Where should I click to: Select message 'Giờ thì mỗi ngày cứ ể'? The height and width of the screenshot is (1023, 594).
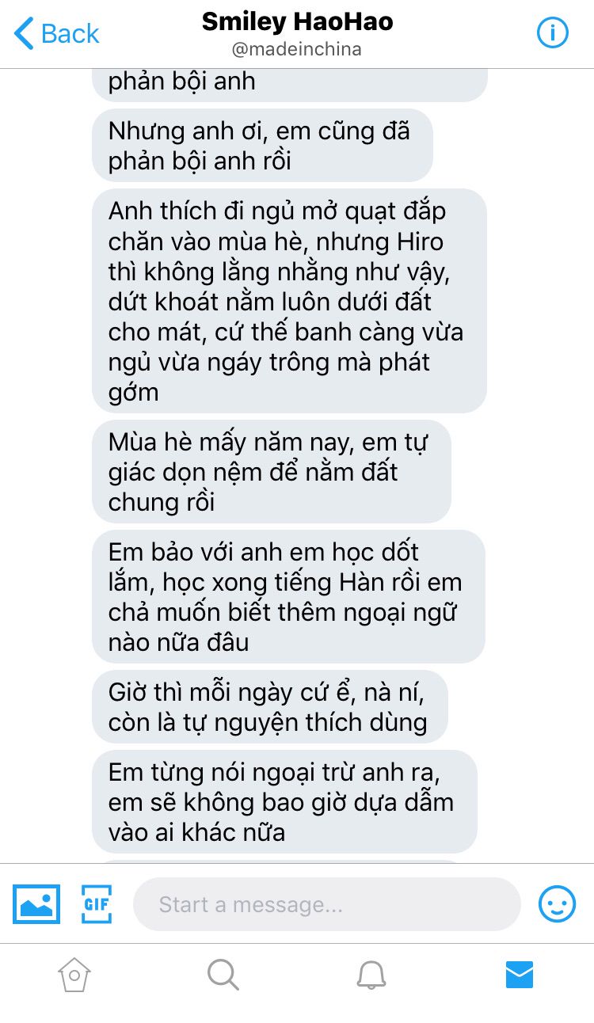click(x=270, y=706)
